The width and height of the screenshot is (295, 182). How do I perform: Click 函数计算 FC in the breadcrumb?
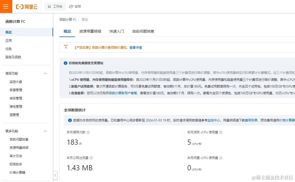(x=68, y=19)
